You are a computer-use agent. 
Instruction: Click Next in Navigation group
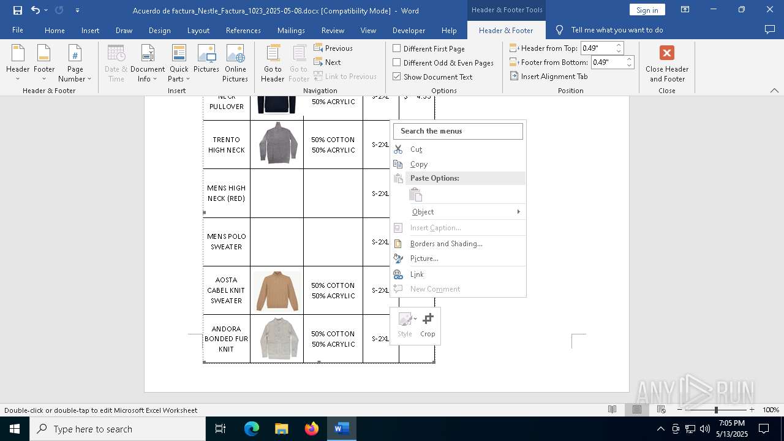click(x=327, y=62)
